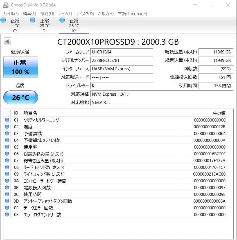This screenshot has height=240, width=237.
Task: Click the K: drive health status light
Action: tap(62, 20)
